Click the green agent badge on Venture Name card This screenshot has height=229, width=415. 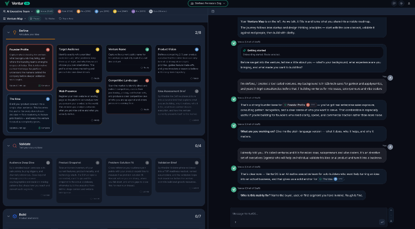coord(147,49)
